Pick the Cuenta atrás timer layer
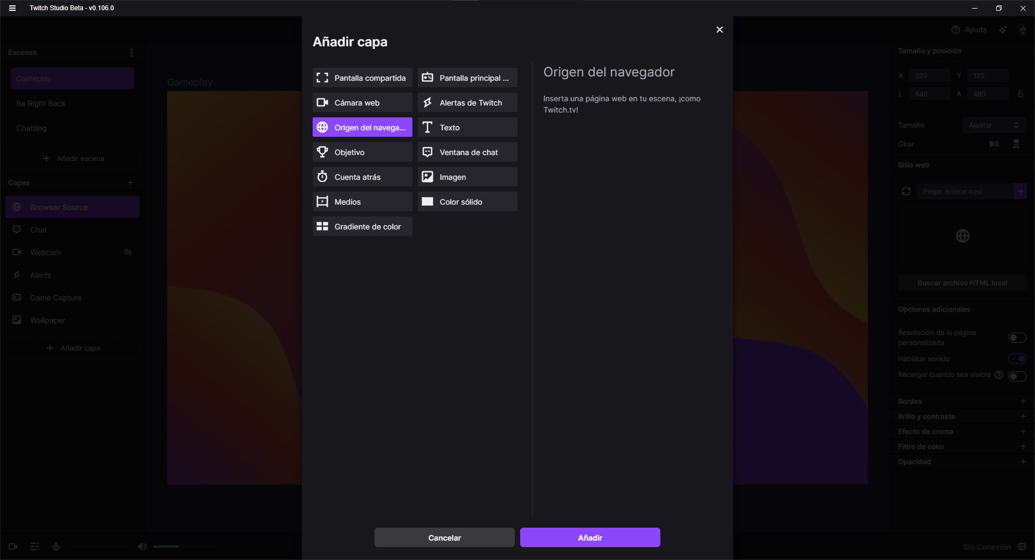This screenshot has width=1035, height=560. click(362, 177)
